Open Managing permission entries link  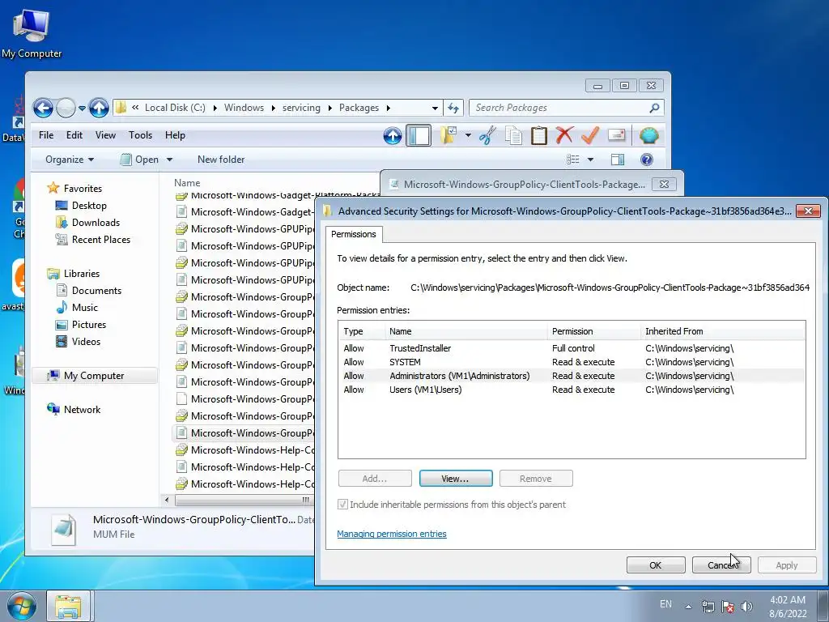click(392, 535)
